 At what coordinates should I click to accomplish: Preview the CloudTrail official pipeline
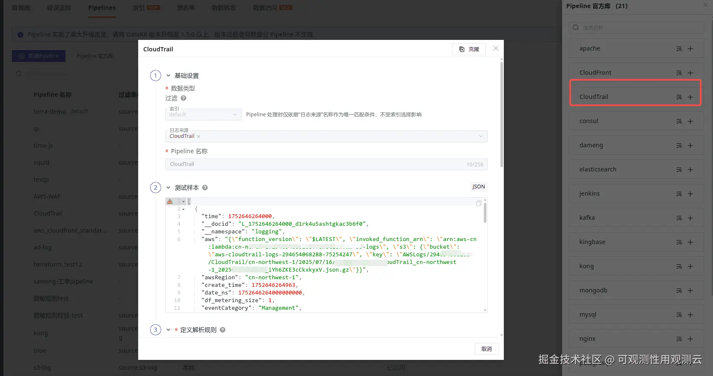point(679,97)
